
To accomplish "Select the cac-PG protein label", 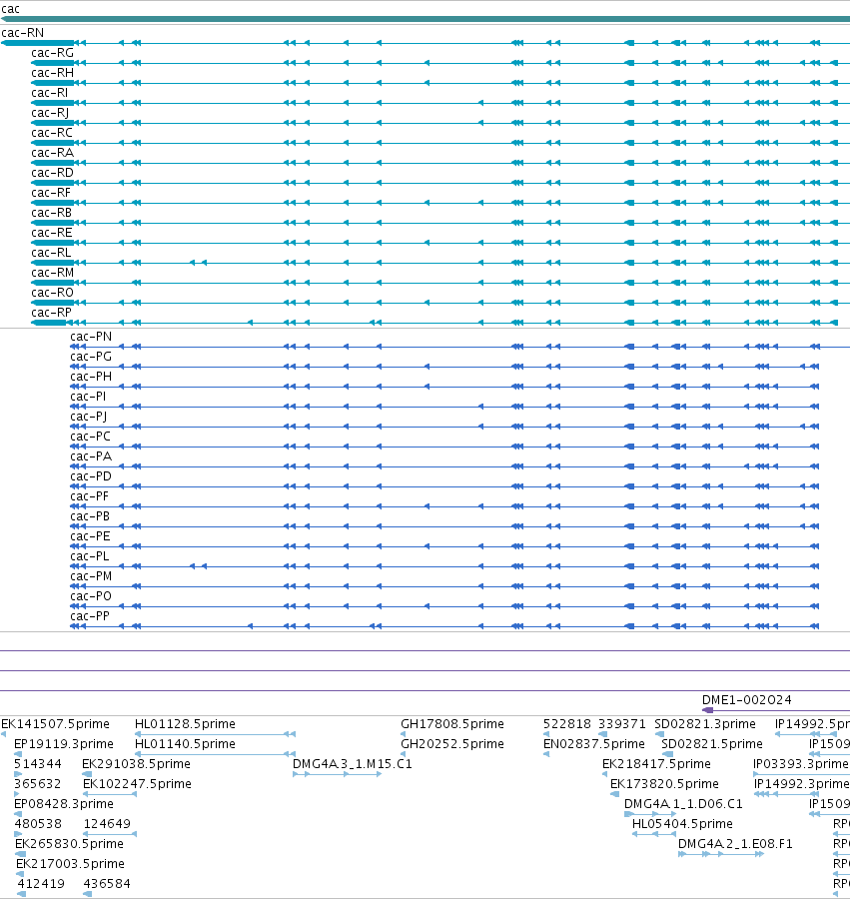I will 91,357.
